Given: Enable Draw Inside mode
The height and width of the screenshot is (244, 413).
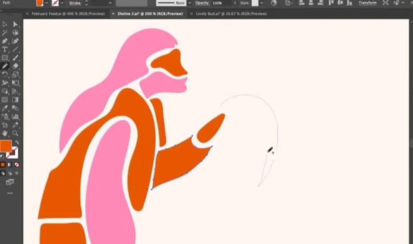Looking at the screenshot, I should [17, 173].
